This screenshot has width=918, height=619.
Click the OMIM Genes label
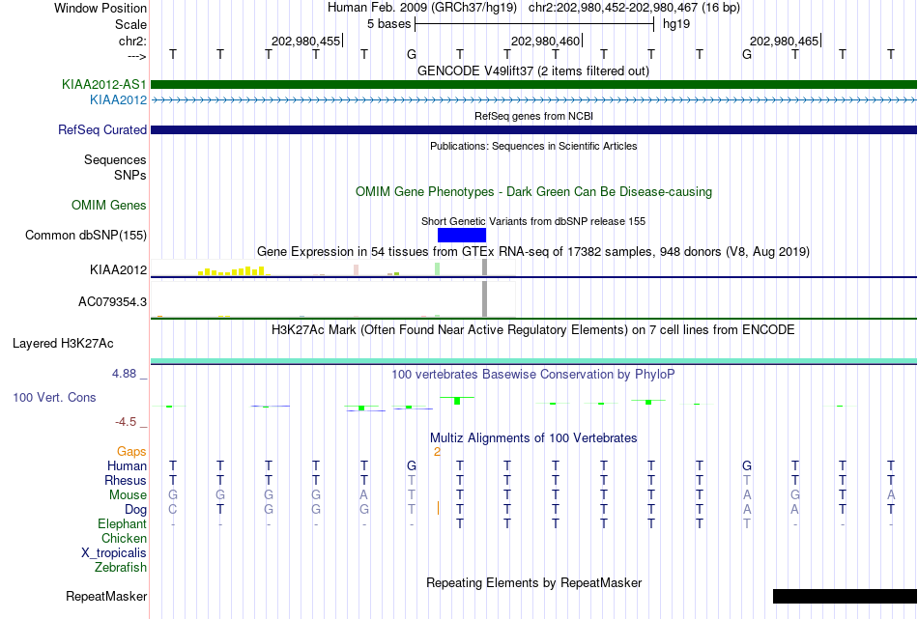click(109, 206)
